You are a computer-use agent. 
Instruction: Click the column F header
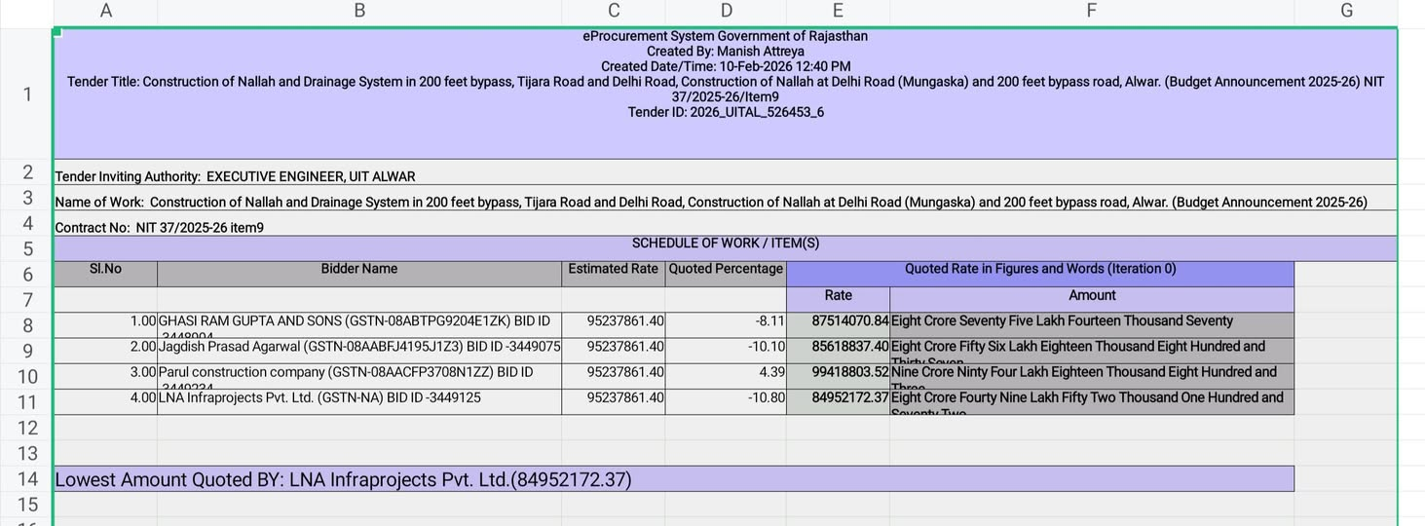click(1091, 11)
